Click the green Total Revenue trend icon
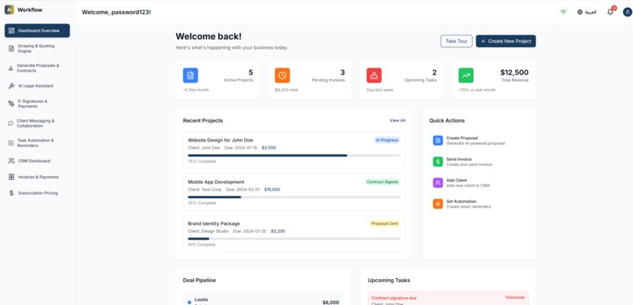The width and height of the screenshot is (633, 305). point(466,75)
